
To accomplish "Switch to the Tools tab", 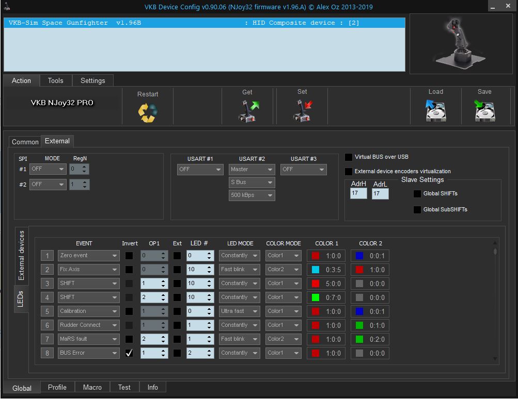I will point(55,80).
